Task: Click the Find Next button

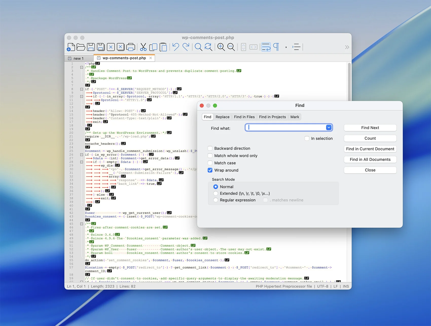Action: point(370,128)
